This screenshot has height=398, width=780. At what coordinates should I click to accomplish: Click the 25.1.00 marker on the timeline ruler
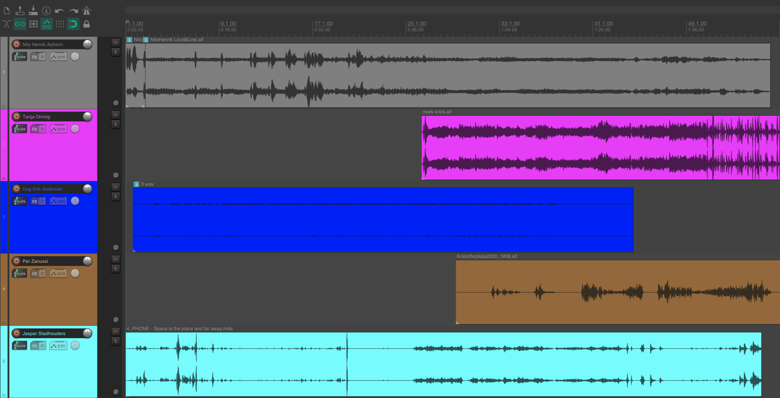[417, 24]
